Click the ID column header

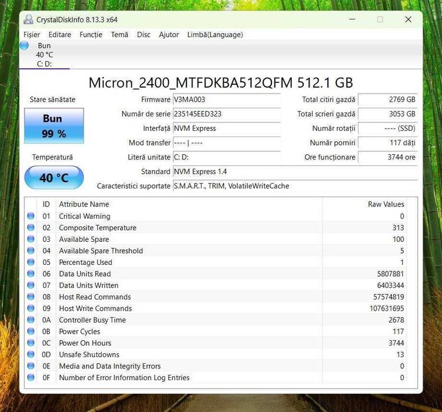pyautogui.click(x=46, y=204)
